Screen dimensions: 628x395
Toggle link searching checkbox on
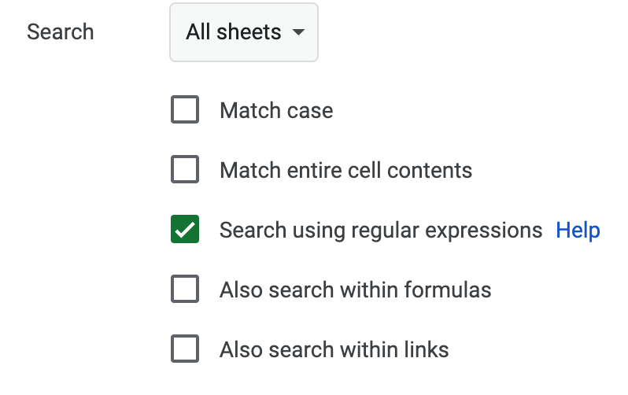[x=185, y=349]
